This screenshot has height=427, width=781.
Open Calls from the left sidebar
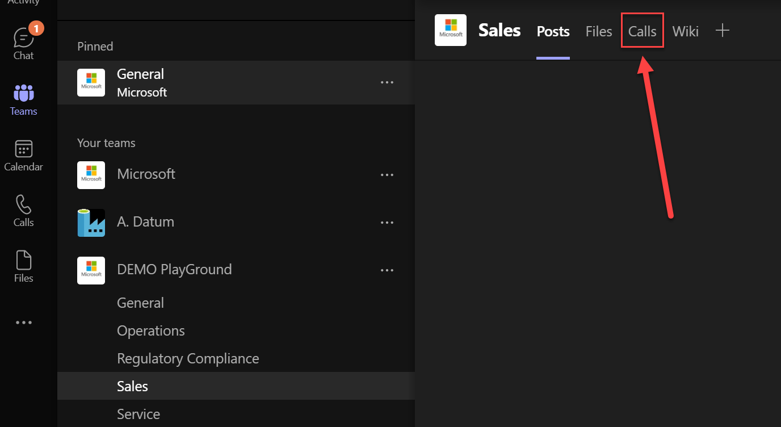[x=23, y=211]
